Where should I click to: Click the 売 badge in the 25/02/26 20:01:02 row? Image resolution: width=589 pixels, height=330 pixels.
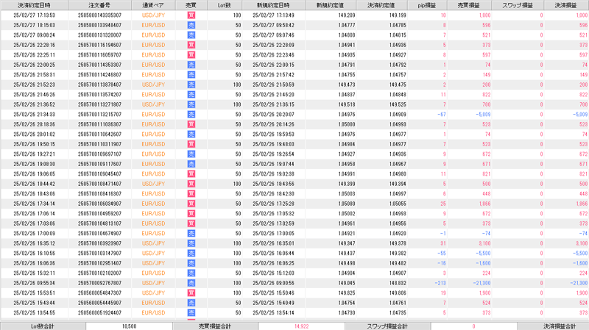(x=191, y=134)
